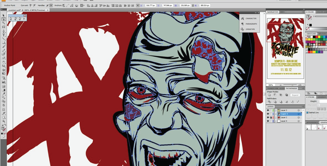327x166 pixels.
Task: Open the Layers panel options menu
Action: coord(303,106)
